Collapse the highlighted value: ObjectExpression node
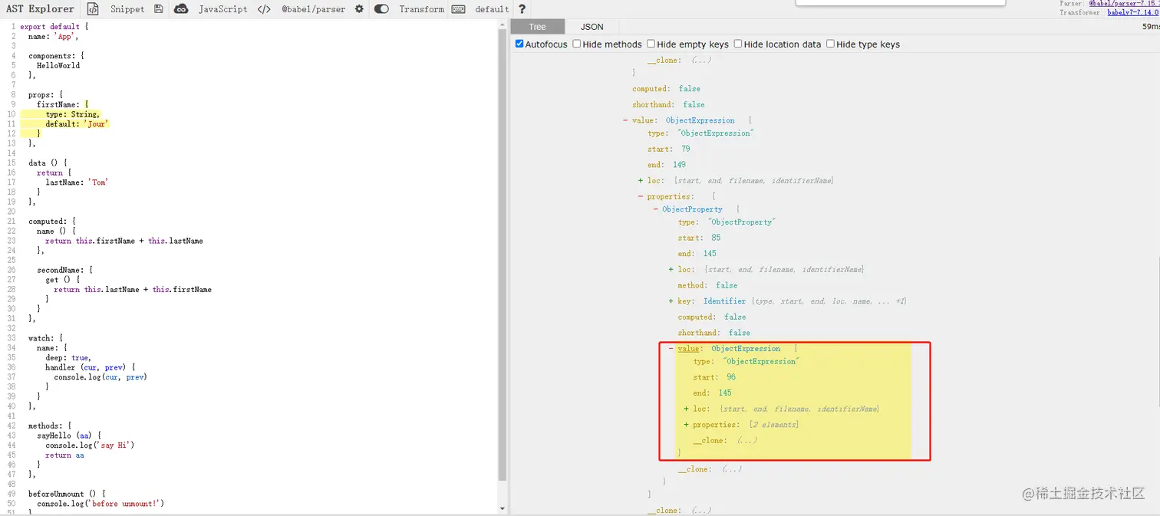 coord(671,349)
